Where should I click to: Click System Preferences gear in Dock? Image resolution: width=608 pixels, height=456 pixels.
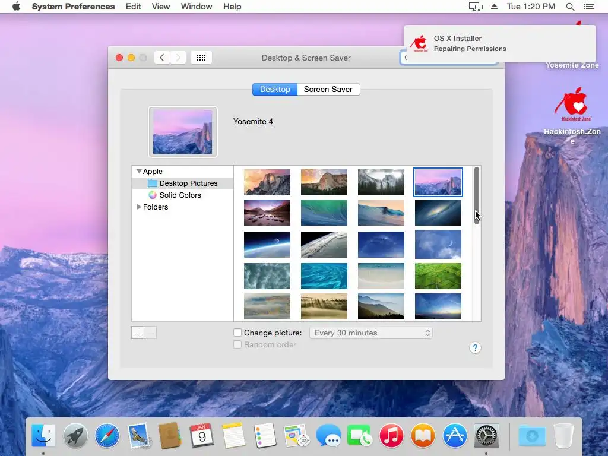(486, 435)
